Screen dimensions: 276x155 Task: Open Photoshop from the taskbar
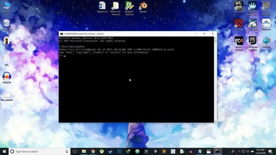(x=119, y=151)
